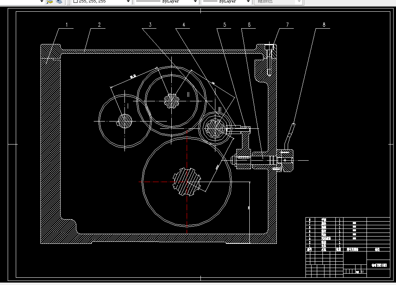
Task: Open the second ByLayer lineweight dropdown
Action: pos(226,2)
